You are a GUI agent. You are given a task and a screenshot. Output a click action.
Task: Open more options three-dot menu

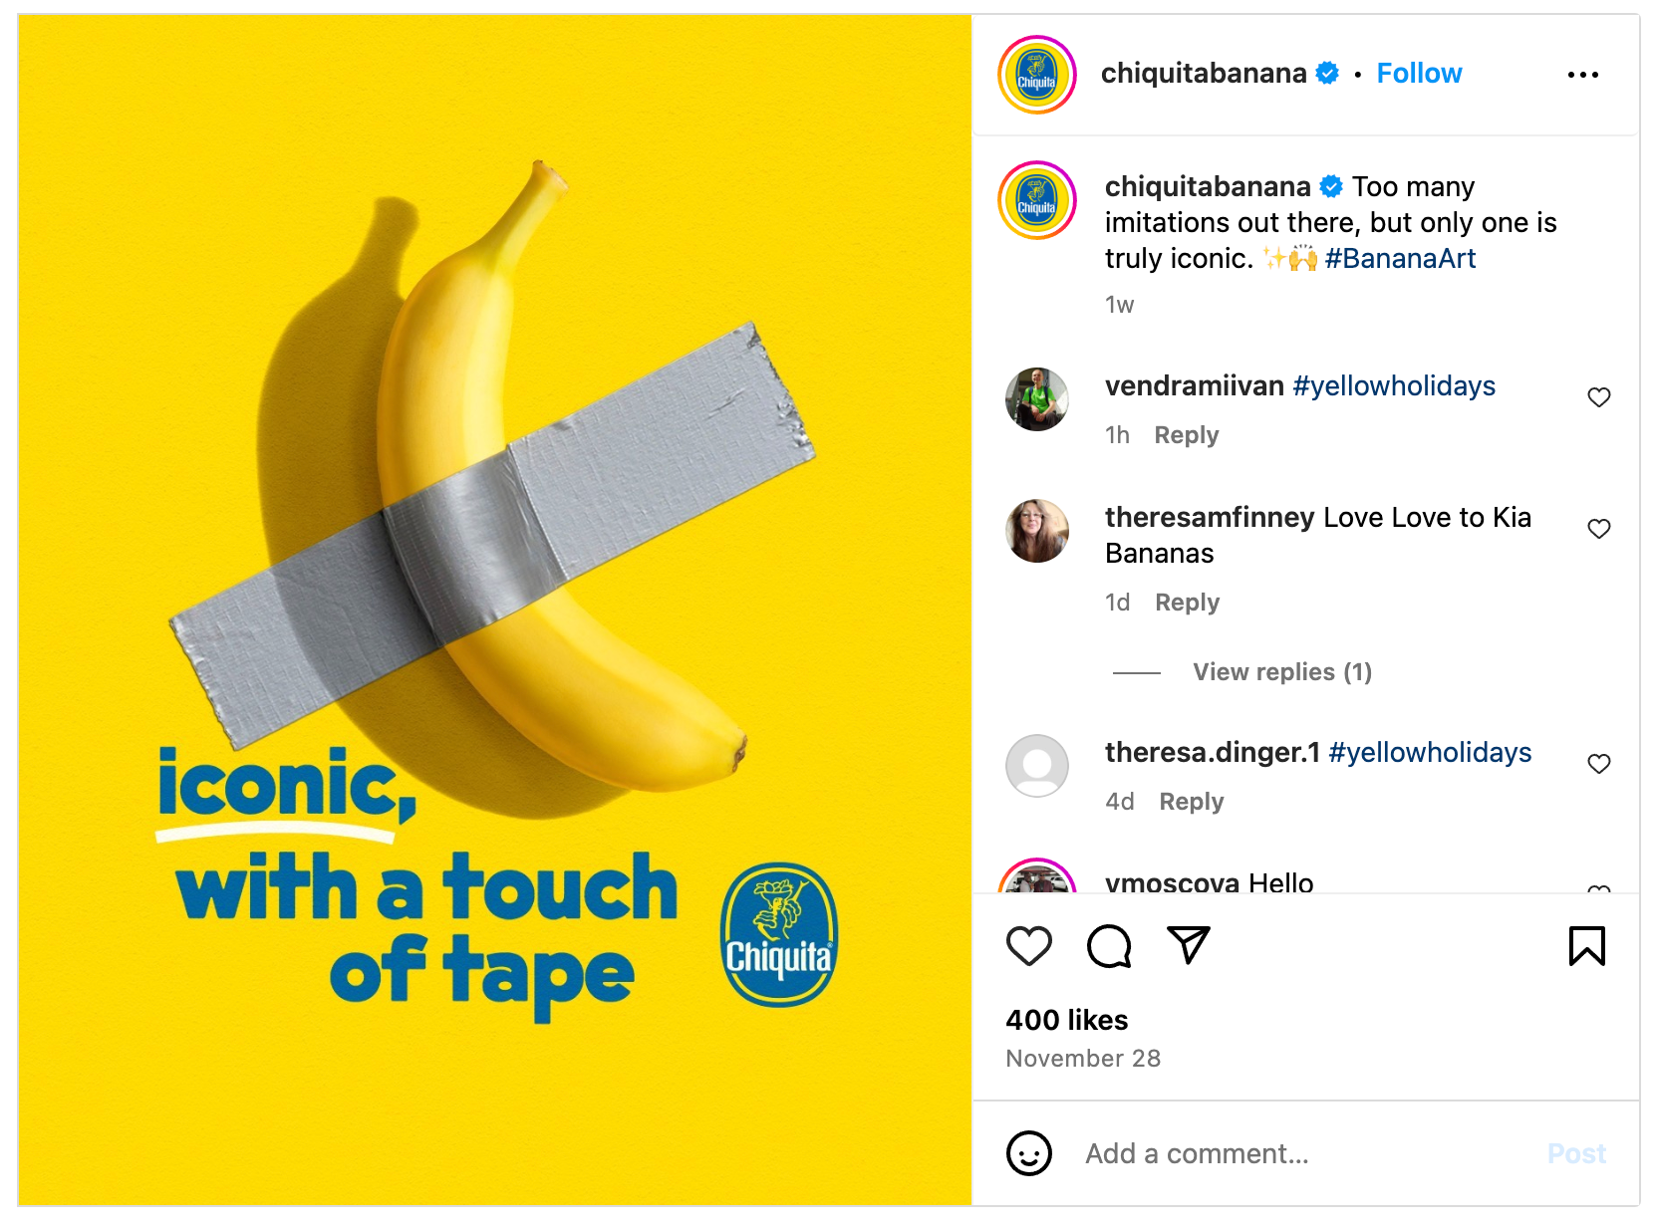tap(1582, 75)
